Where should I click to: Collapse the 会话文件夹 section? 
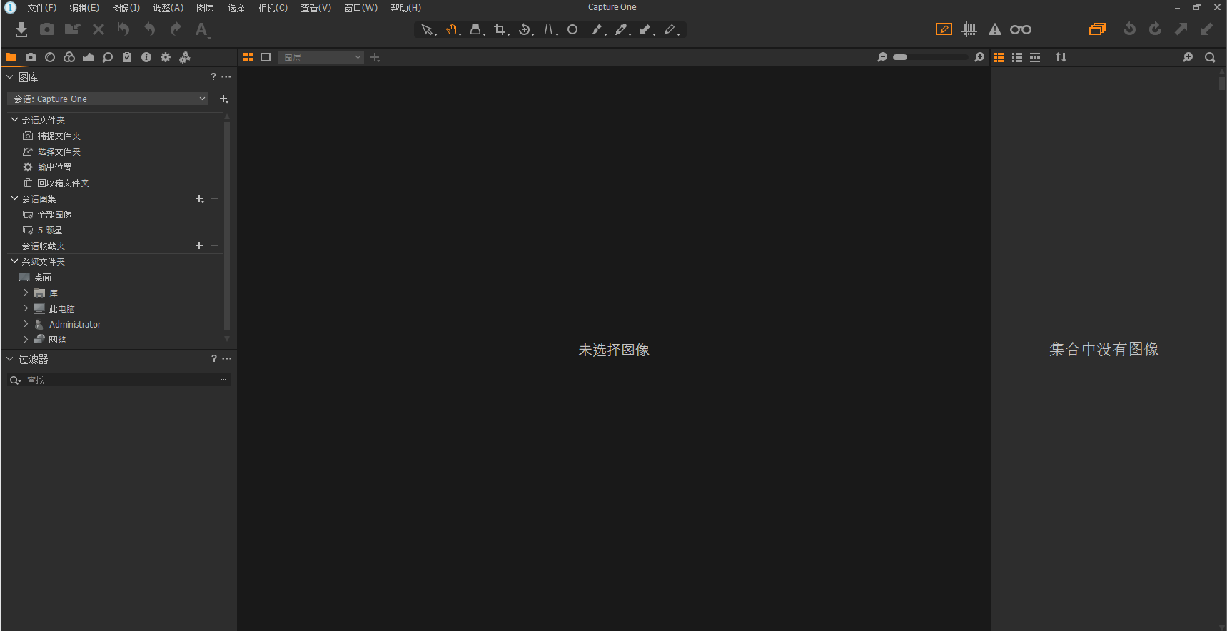pyautogui.click(x=14, y=120)
